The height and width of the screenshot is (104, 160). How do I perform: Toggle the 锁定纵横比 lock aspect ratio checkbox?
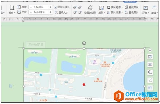point(55,7)
